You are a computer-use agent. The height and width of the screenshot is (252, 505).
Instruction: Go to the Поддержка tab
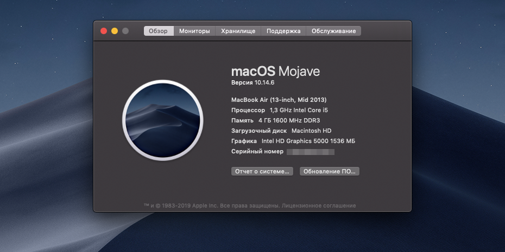pyautogui.click(x=283, y=31)
